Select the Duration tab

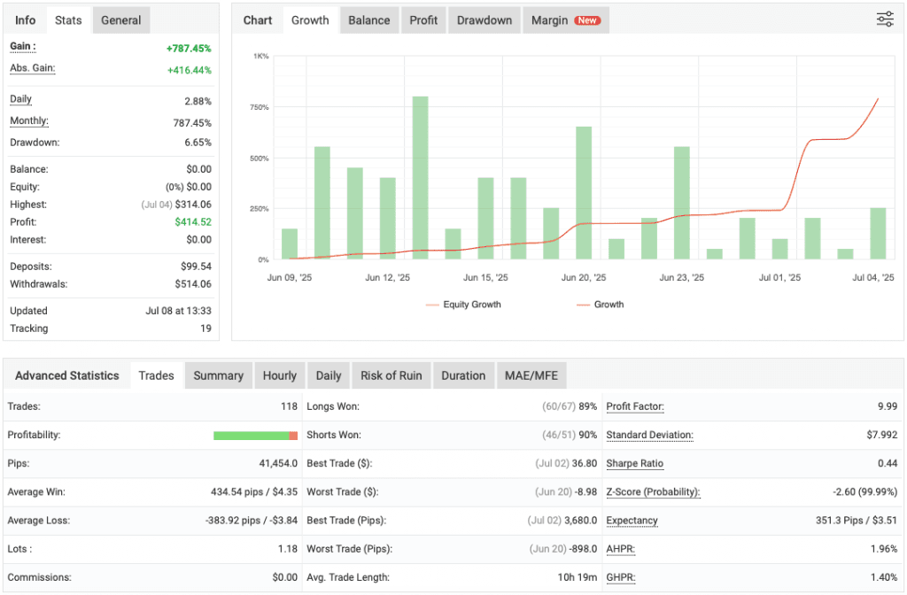pos(463,375)
